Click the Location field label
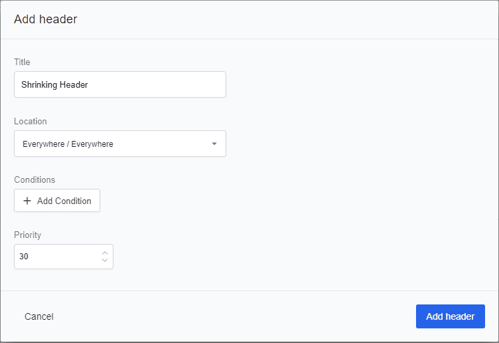The width and height of the screenshot is (499, 343). pos(31,121)
